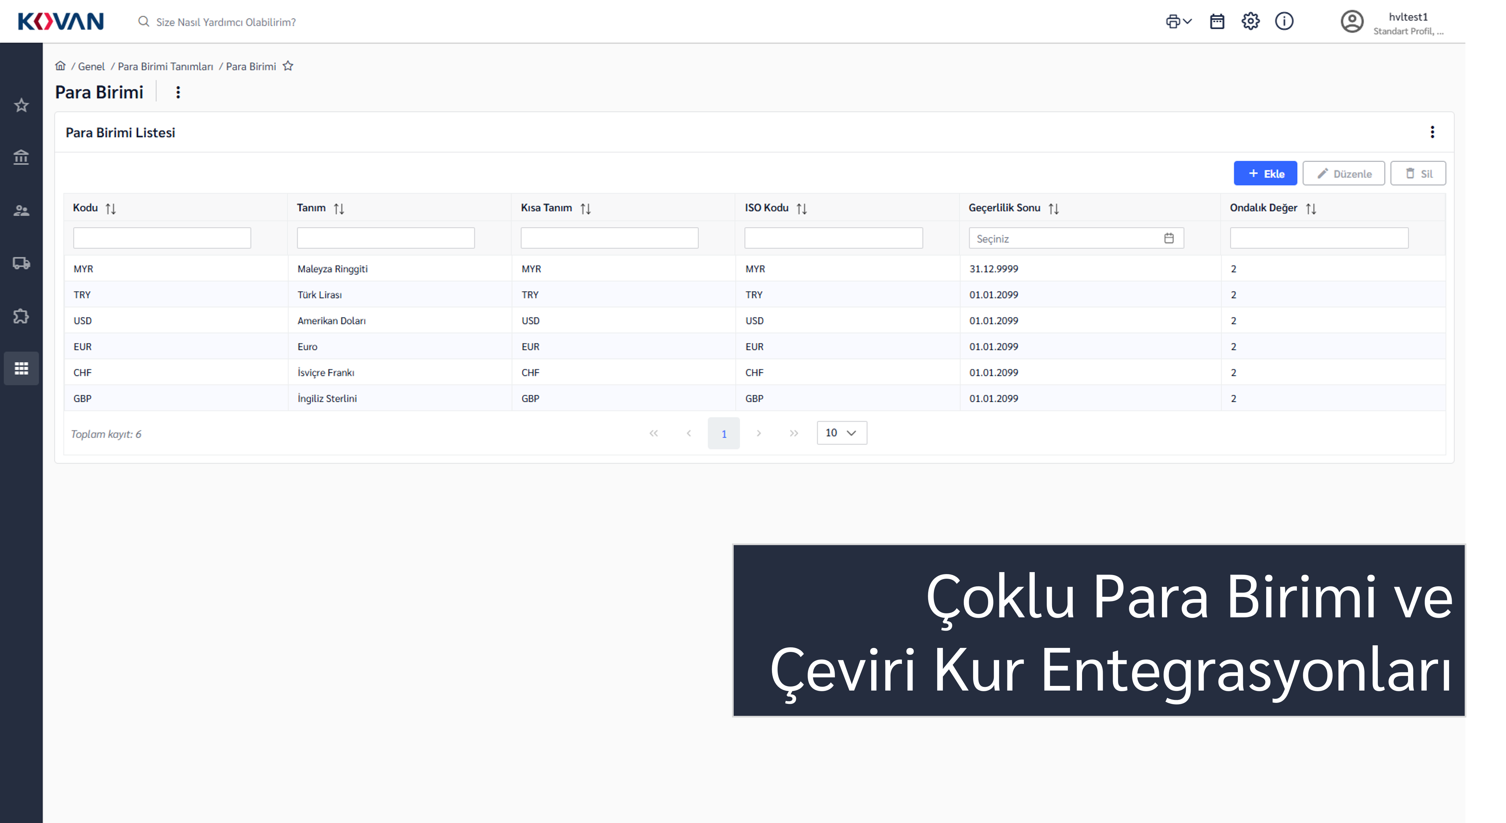The width and height of the screenshot is (1506, 823).
Task: Open the delivery truck sidebar icon
Action: pyautogui.click(x=21, y=263)
